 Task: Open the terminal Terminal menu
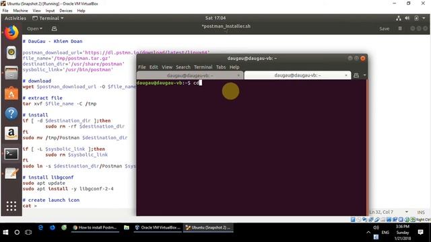[203, 67]
